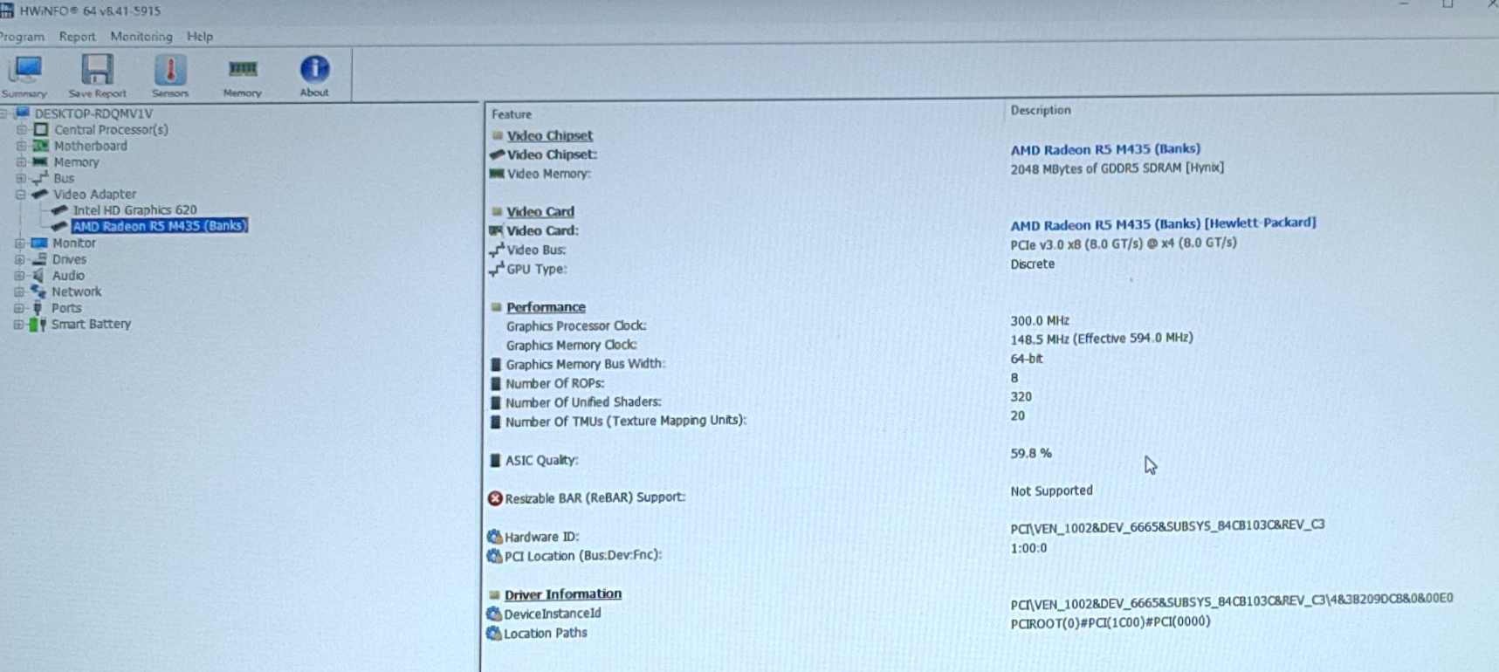Select Intel HD Graphics 620 adapter
This screenshot has height=672, width=1499.
pyautogui.click(x=134, y=209)
